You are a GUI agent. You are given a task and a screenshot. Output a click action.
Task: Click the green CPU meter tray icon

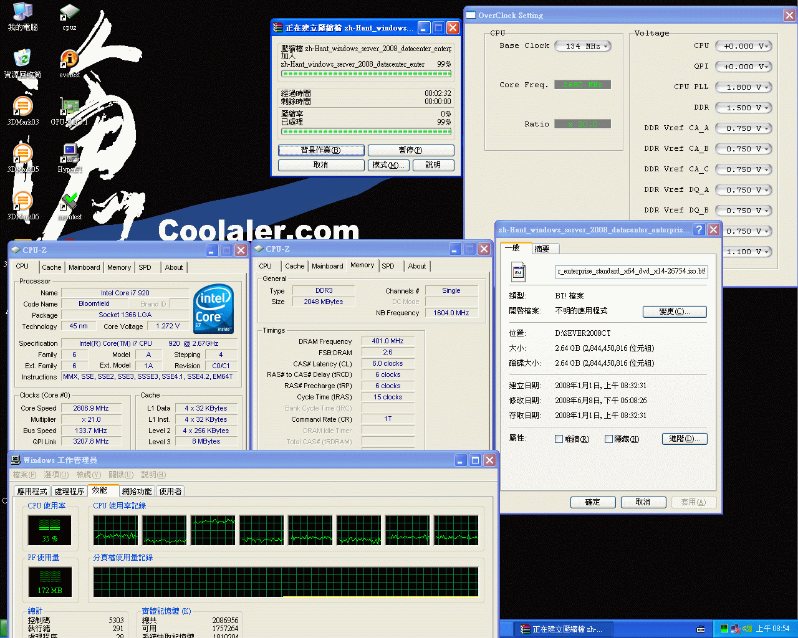tap(724, 629)
